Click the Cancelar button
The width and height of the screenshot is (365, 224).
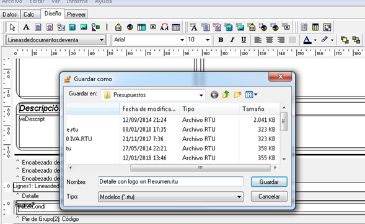tap(269, 197)
